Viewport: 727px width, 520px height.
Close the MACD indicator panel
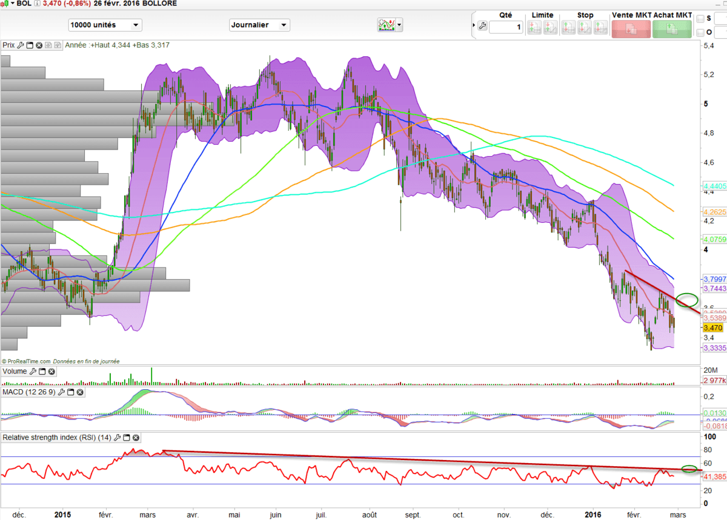79,392
